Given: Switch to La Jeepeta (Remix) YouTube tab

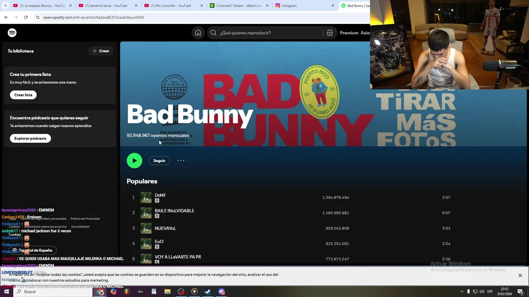Looking at the screenshot, I should (x=42, y=6).
